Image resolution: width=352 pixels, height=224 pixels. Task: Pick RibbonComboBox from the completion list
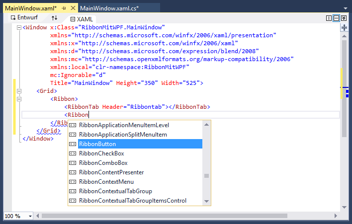[x=135, y=163]
